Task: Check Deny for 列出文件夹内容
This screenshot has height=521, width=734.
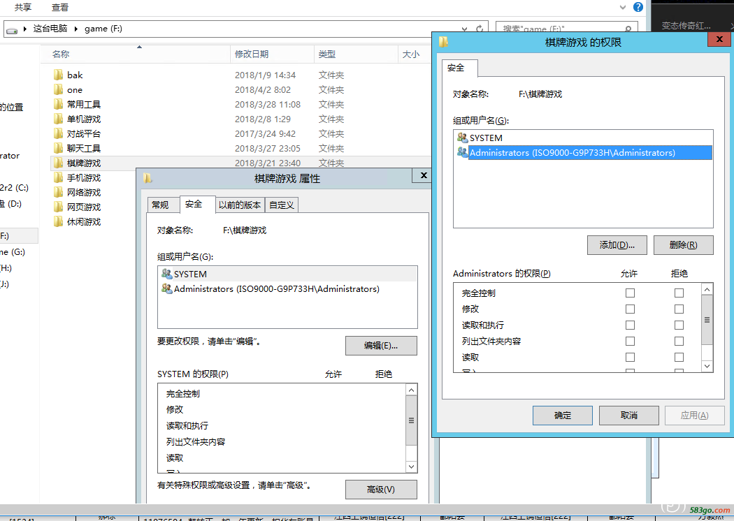Action: [679, 342]
